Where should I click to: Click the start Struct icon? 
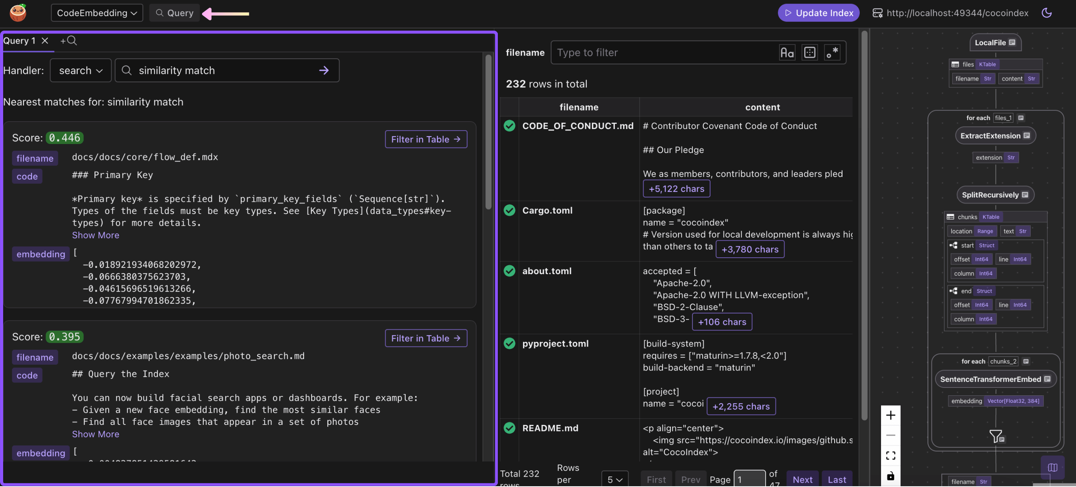(x=953, y=245)
